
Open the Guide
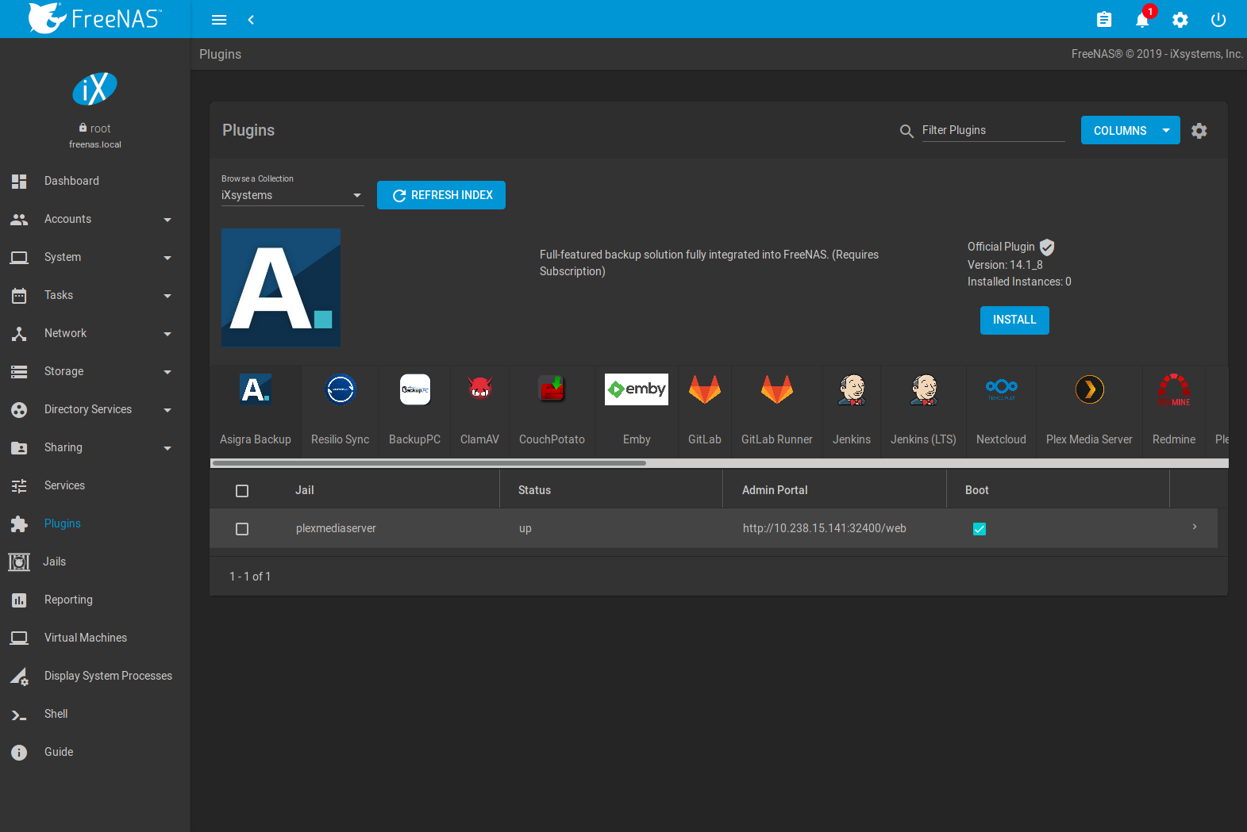(x=95, y=753)
